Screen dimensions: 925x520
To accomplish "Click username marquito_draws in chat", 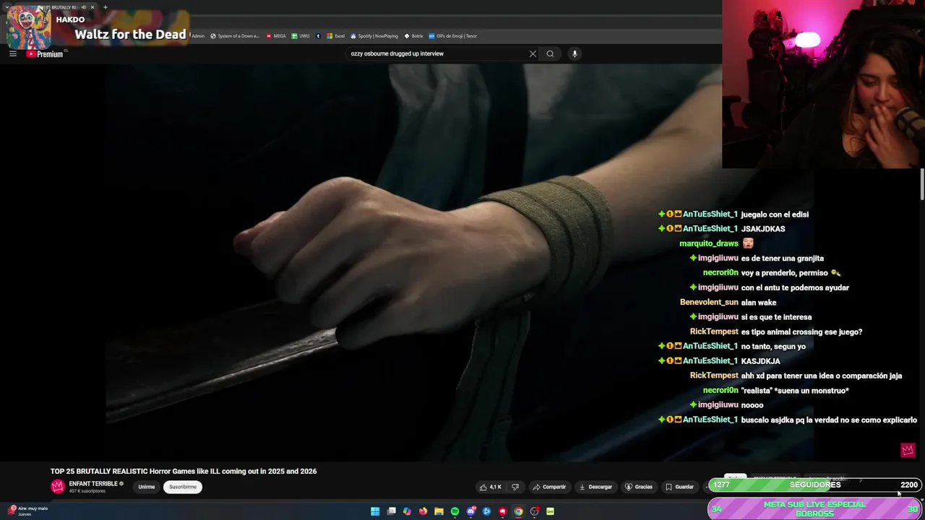I will [709, 243].
